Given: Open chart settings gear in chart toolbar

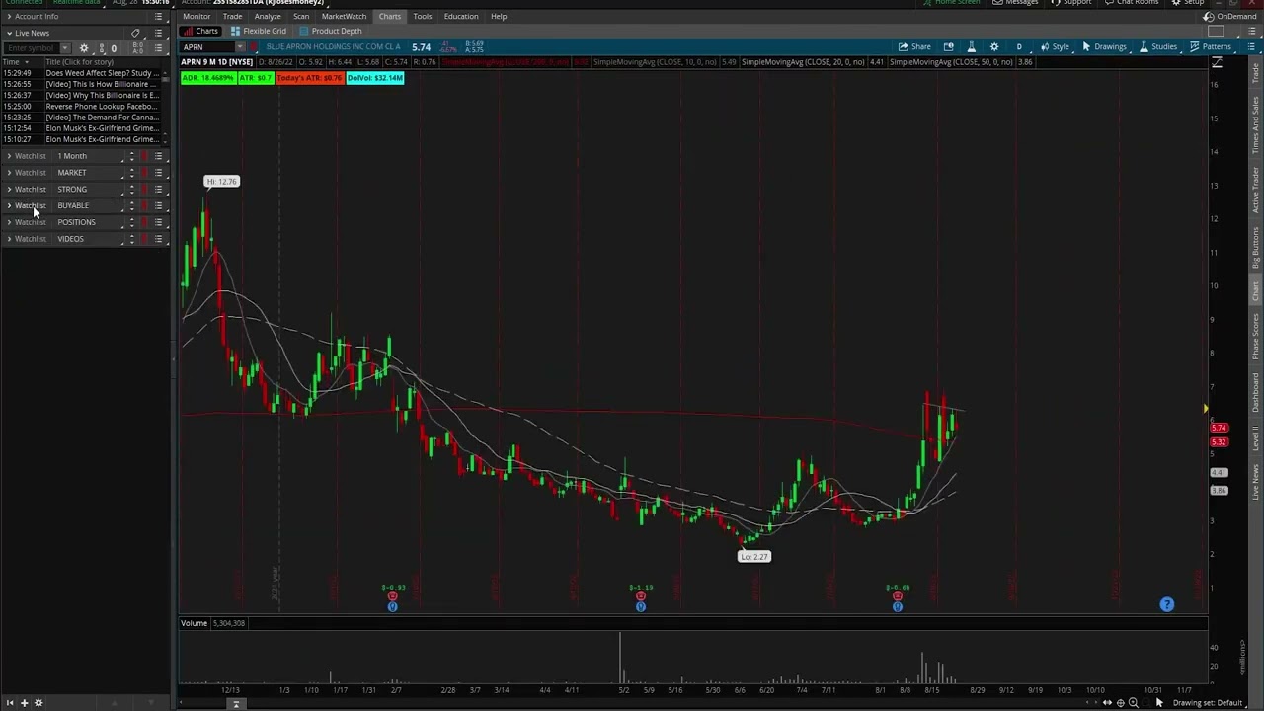Looking at the screenshot, I should [x=994, y=46].
